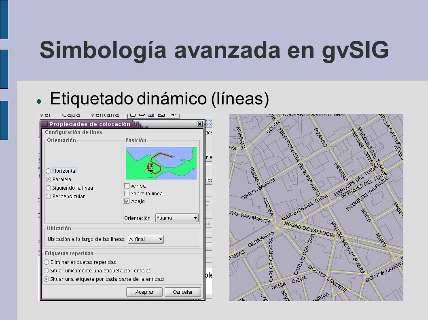428x320 pixels.
Task: Close the Propiedades de colocación dialog
Action: tap(199, 124)
